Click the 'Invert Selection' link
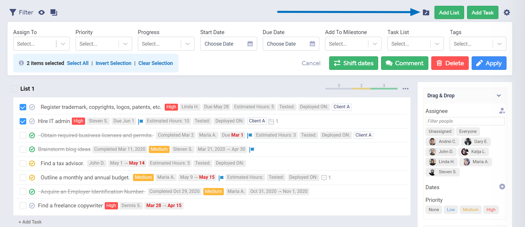The width and height of the screenshot is (525, 227). point(113,63)
